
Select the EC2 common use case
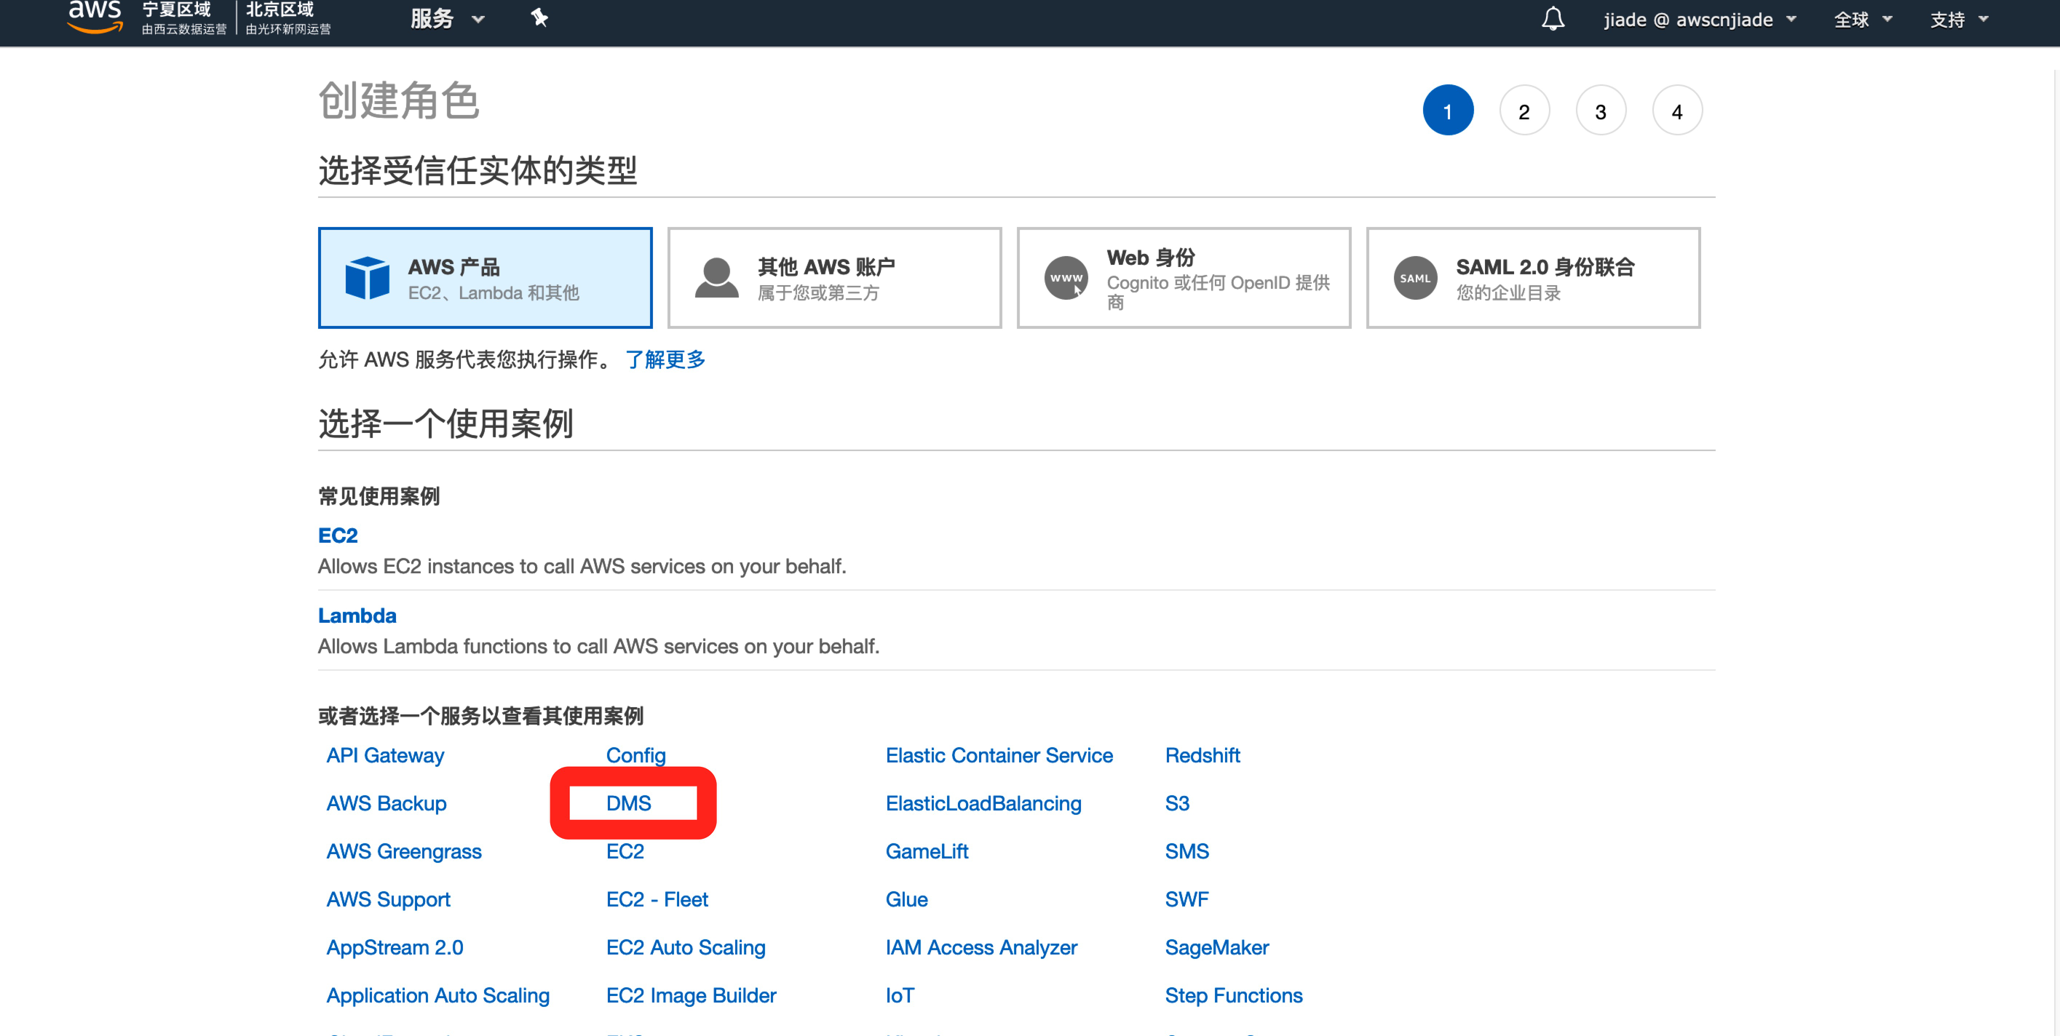click(x=338, y=535)
